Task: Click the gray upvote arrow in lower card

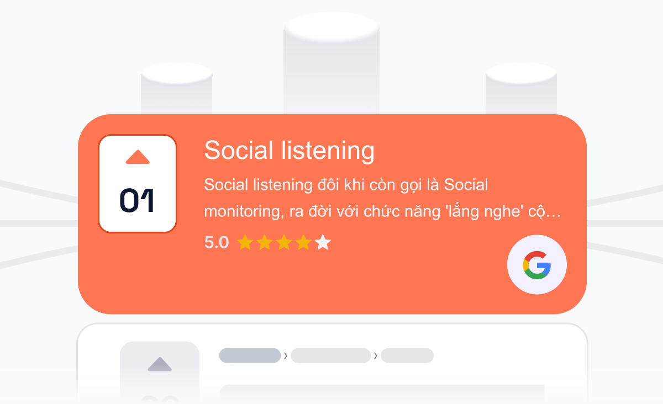Action: (x=160, y=364)
